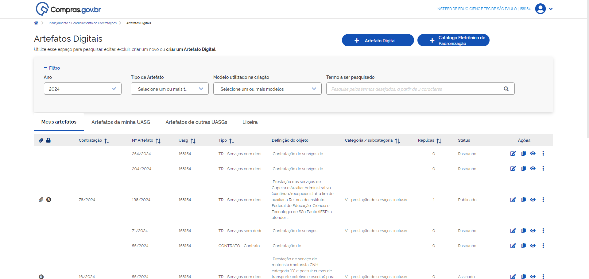589x279 pixels.
Task: Open more actions for artefato 254/2024
Action: [543, 153]
